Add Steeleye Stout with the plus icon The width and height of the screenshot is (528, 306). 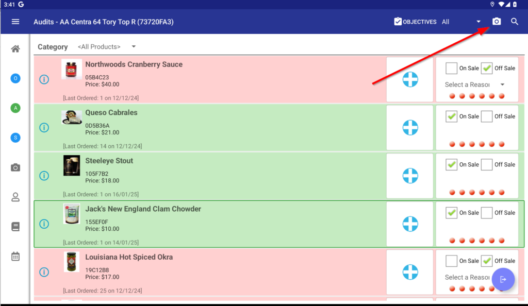tap(410, 176)
